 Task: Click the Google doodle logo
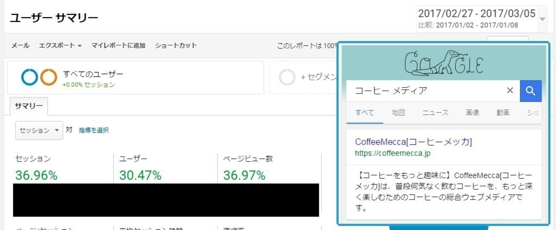point(444,63)
